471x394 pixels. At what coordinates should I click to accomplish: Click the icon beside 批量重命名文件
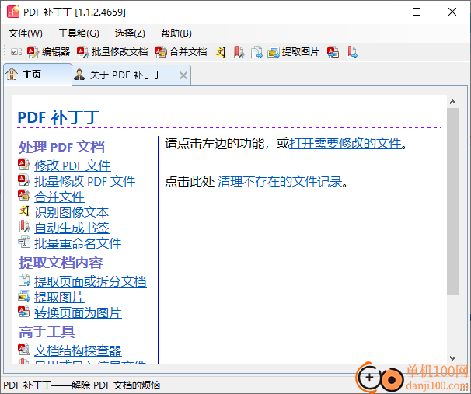24,242
